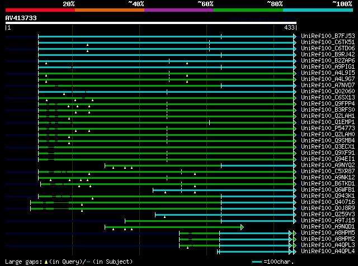
Task: Click the UniRef100_Q9XF91 label
Action: click(328, 153)
